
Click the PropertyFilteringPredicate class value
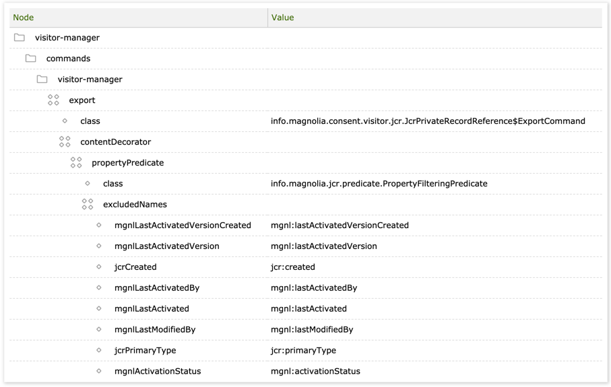coord(379,184)
